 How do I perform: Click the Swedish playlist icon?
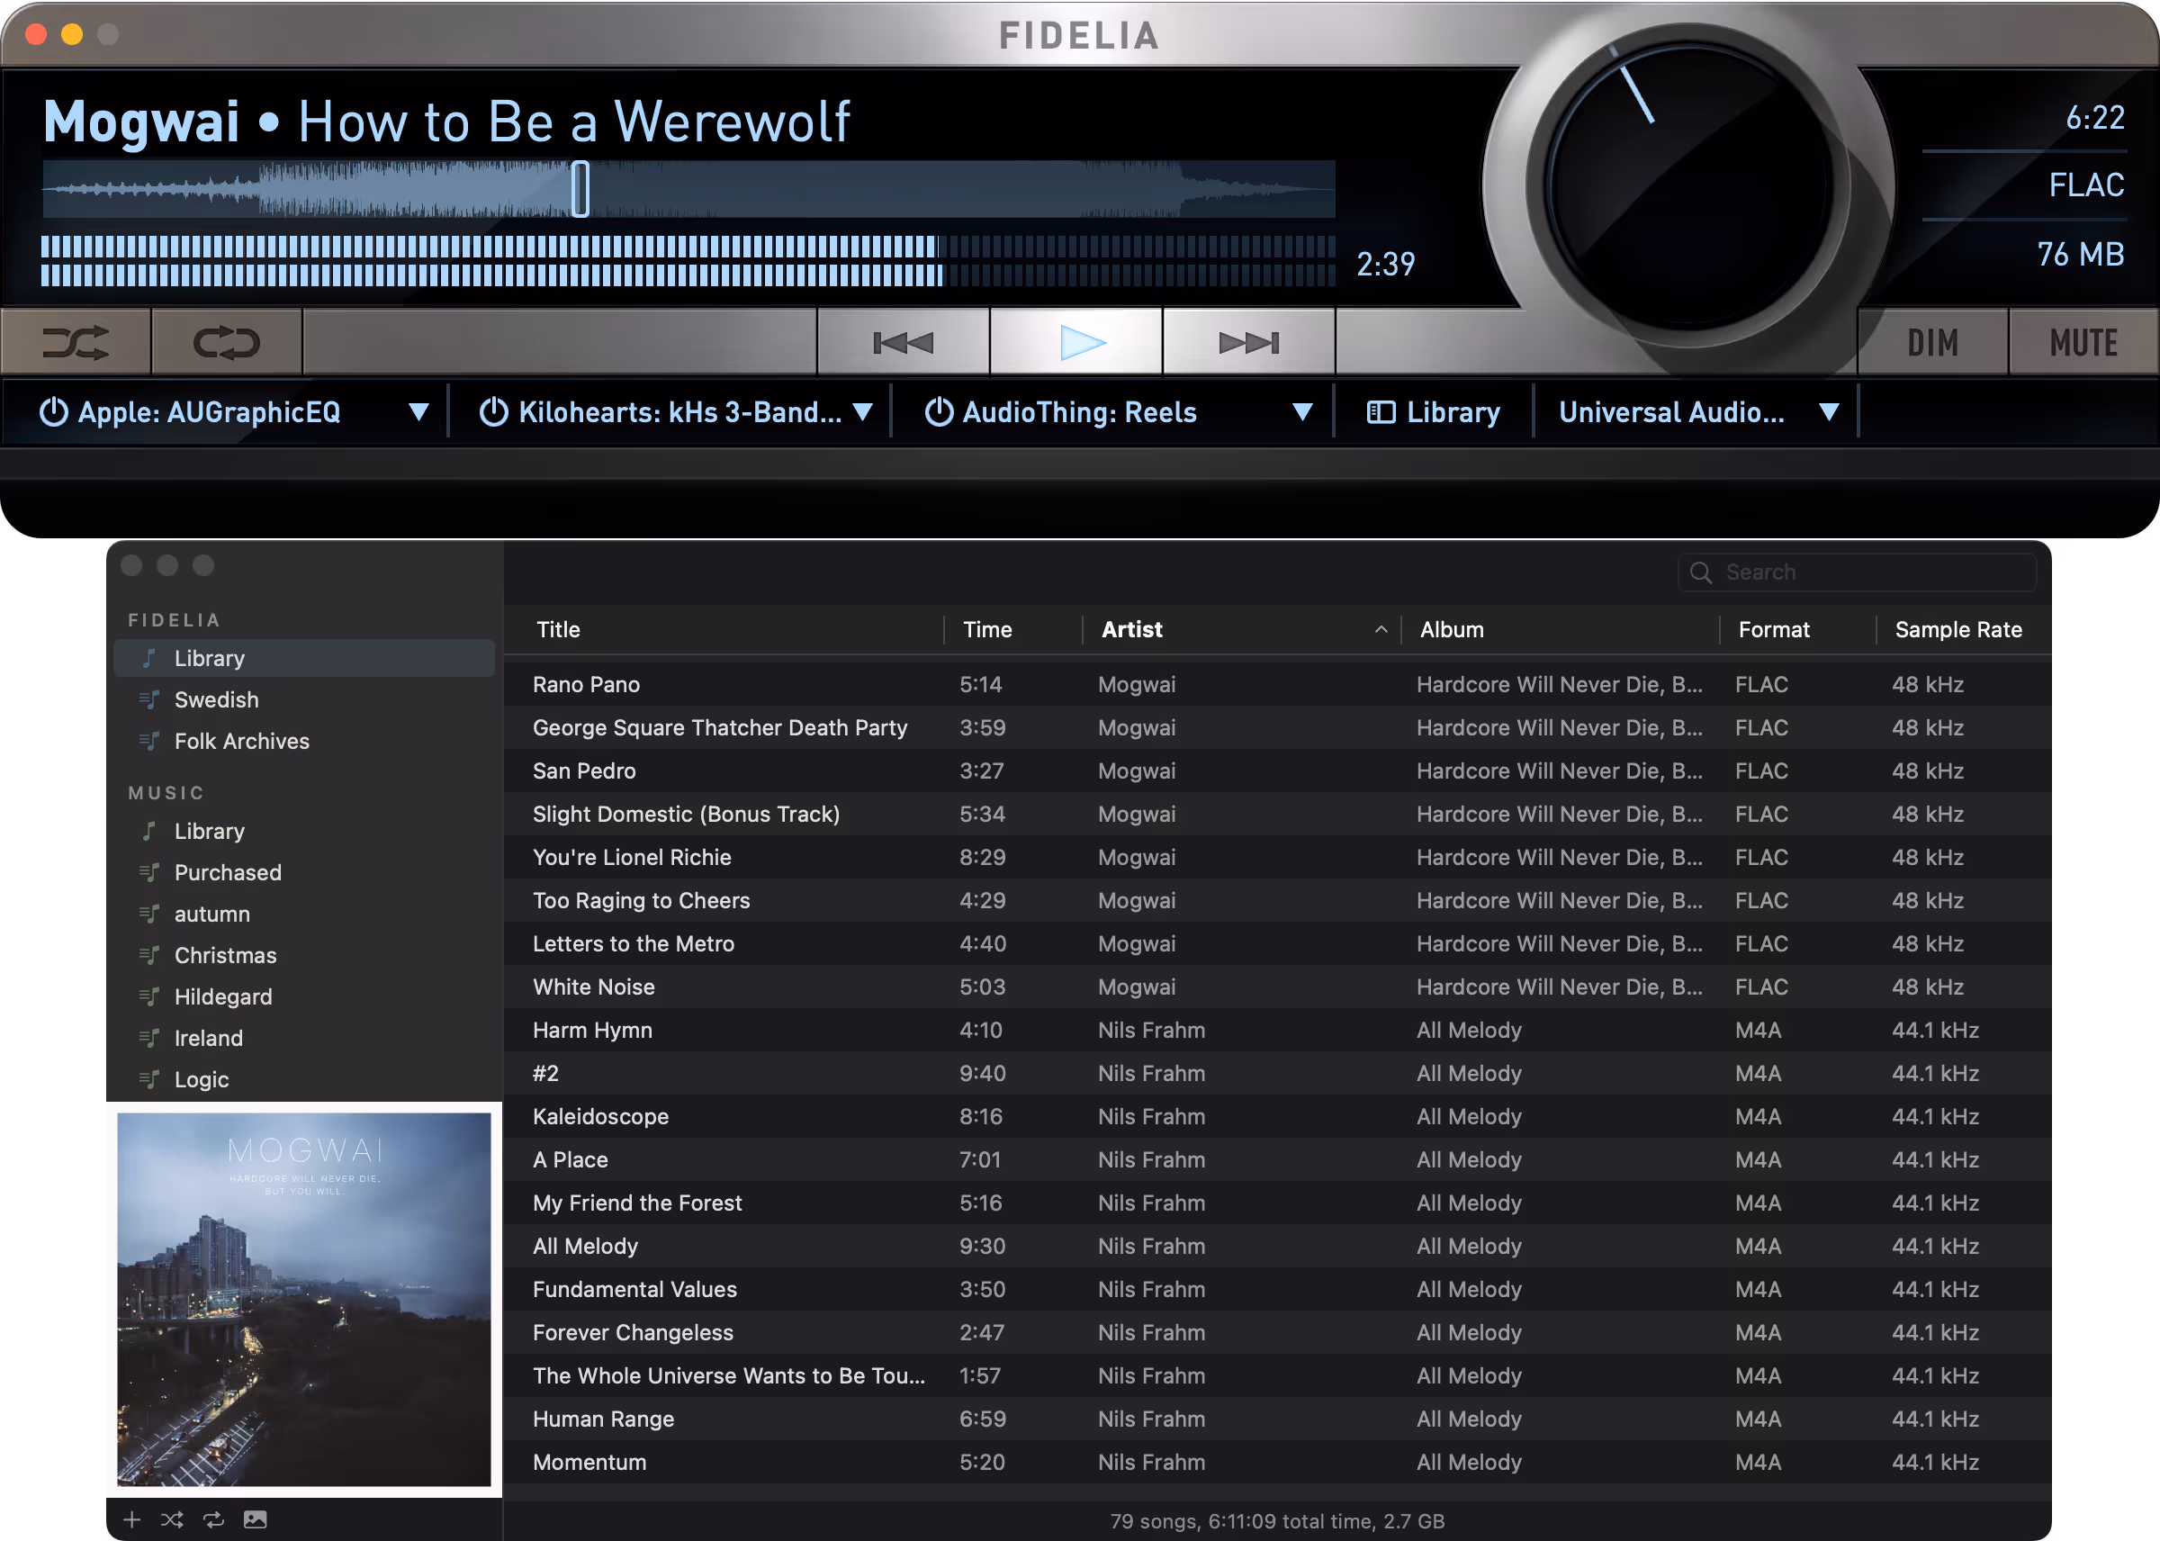pyautogui.click(x=148, y=699)
